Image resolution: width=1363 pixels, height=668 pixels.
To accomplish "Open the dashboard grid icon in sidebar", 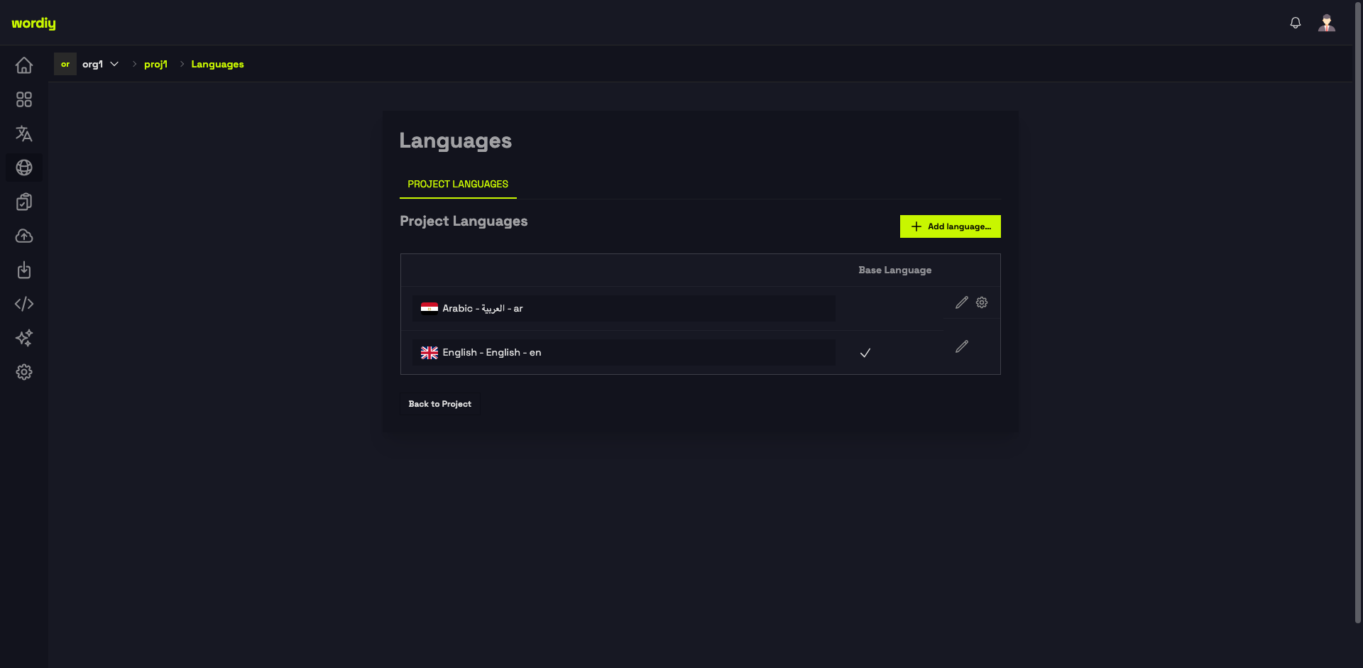I will click(24, 99).
